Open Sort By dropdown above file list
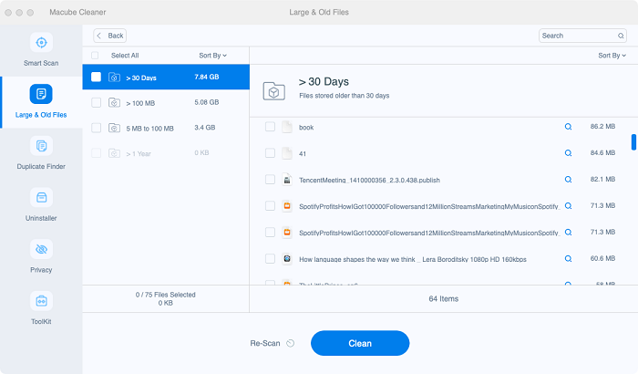The height and width of the screenshot is (374, 638). [x=612, y=56]
